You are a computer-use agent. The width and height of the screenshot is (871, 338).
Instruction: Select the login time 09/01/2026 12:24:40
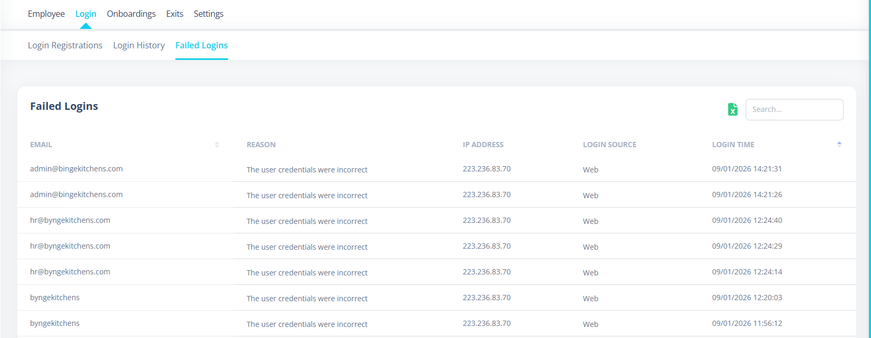point(747,220)
